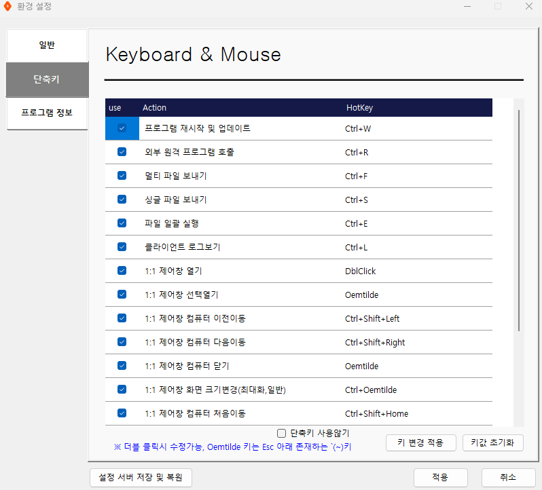Select the 클라이언트 로그보기 action
The width and height of the screenshot is (542, 490).
click(182, 247)
